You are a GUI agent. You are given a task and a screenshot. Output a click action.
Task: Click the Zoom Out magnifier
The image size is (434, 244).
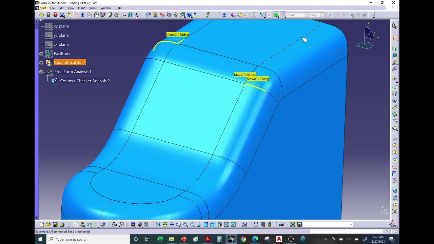click(192, 224)
